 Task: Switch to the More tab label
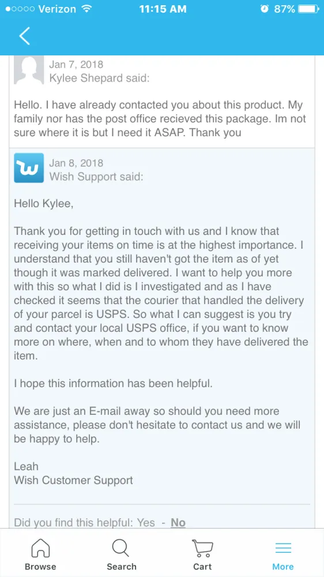283,567
